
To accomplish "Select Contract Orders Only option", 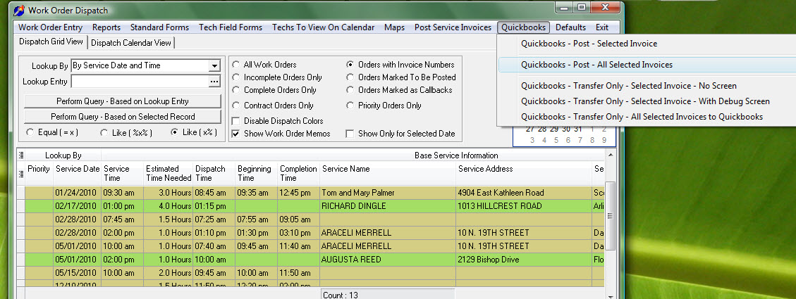I will pos(236,106).
